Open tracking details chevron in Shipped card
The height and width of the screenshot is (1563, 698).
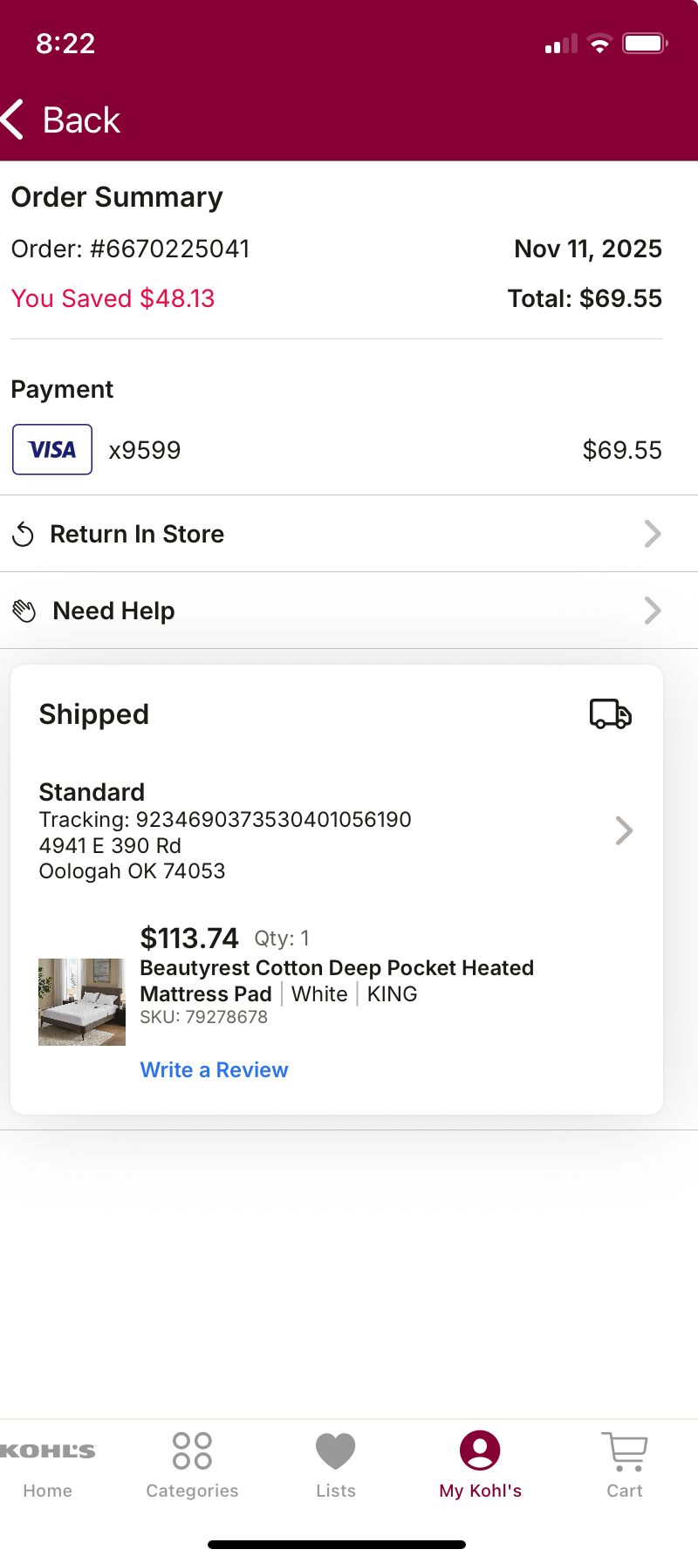pos(624,830)
